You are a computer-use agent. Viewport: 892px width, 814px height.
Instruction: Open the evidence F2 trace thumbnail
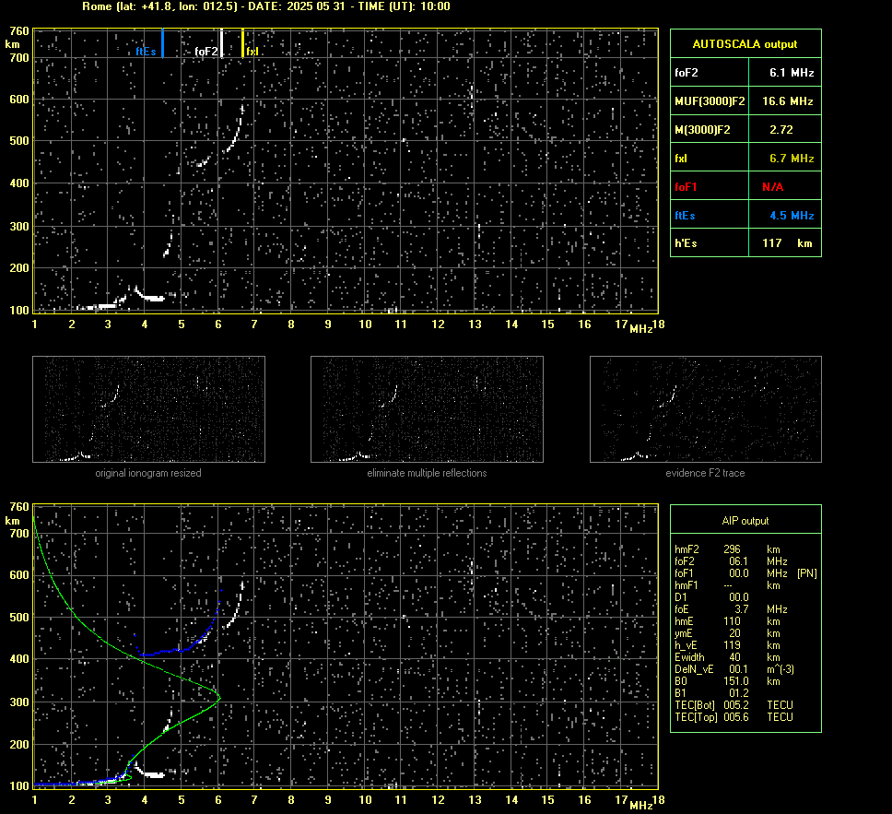pos(706,409)
